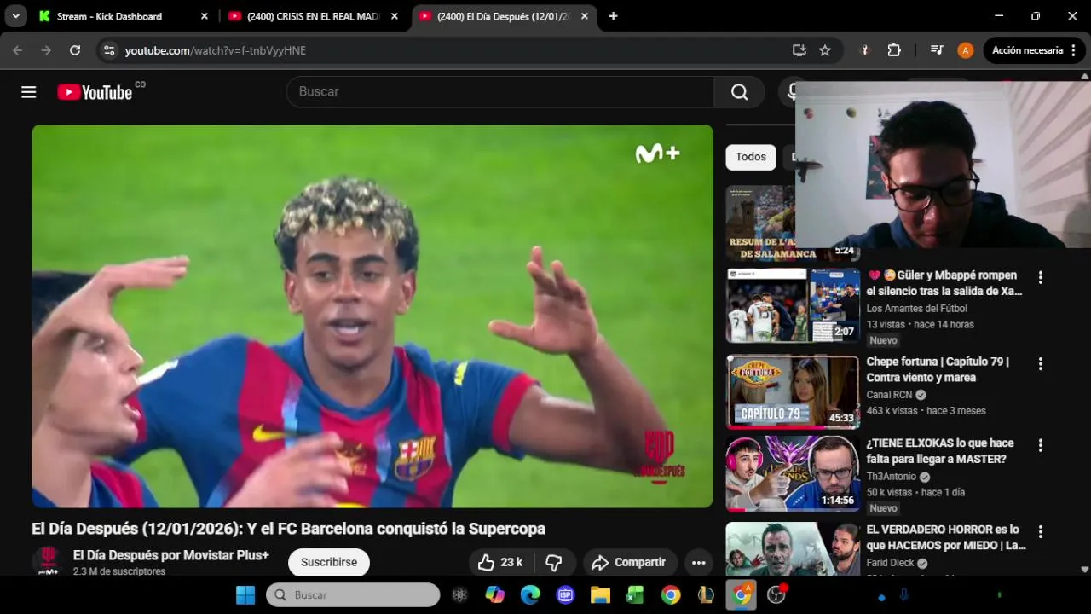This screenshot has width=1091, height=614.
Task: Open Copilot from the taskbar
Action: coord(494,594)
